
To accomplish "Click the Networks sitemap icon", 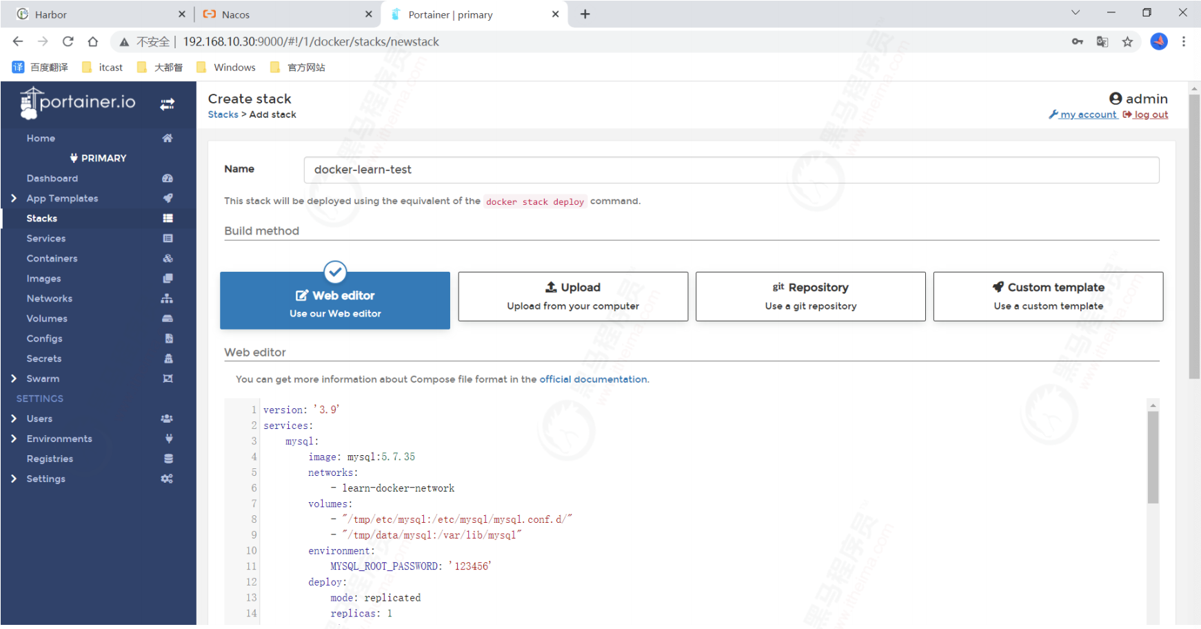I will pos(168,298).
